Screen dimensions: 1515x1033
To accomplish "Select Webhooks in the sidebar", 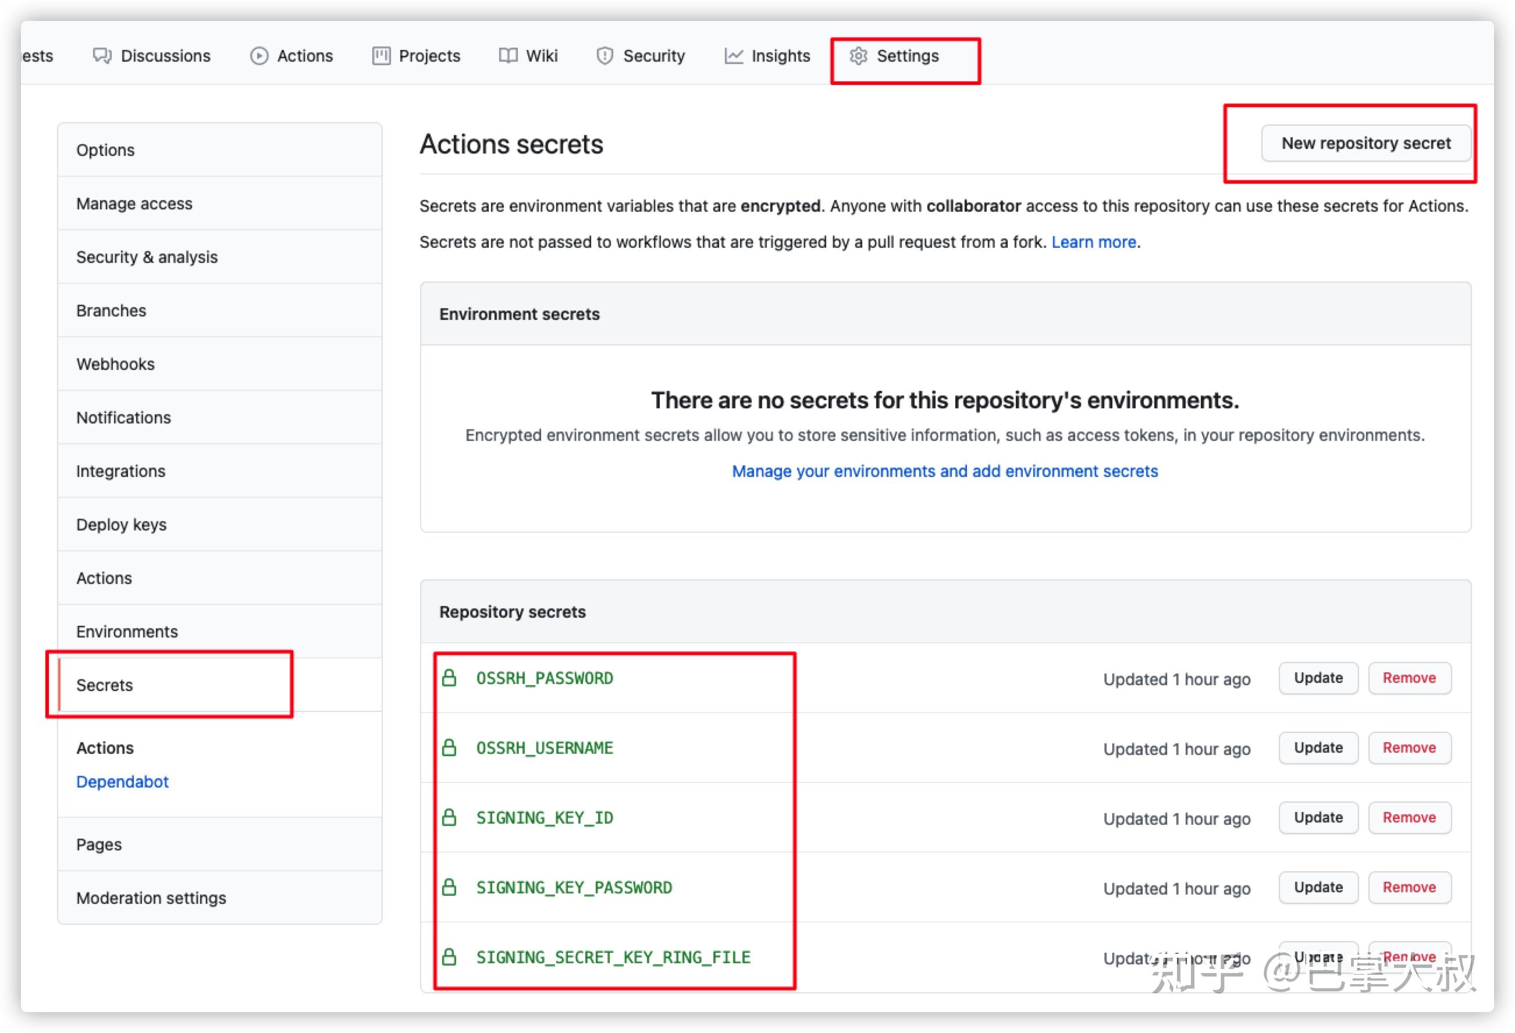I will click(x=115, y=364).
